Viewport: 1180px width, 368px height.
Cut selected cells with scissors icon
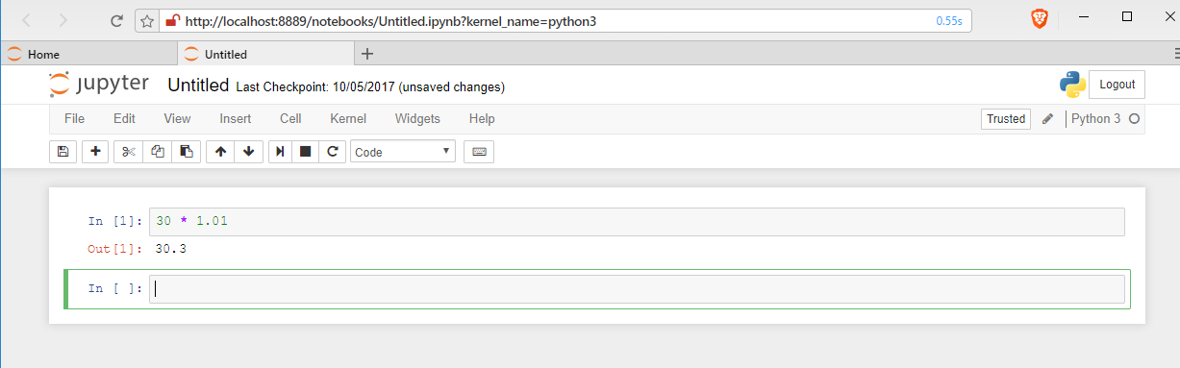(x=129, y=152)
